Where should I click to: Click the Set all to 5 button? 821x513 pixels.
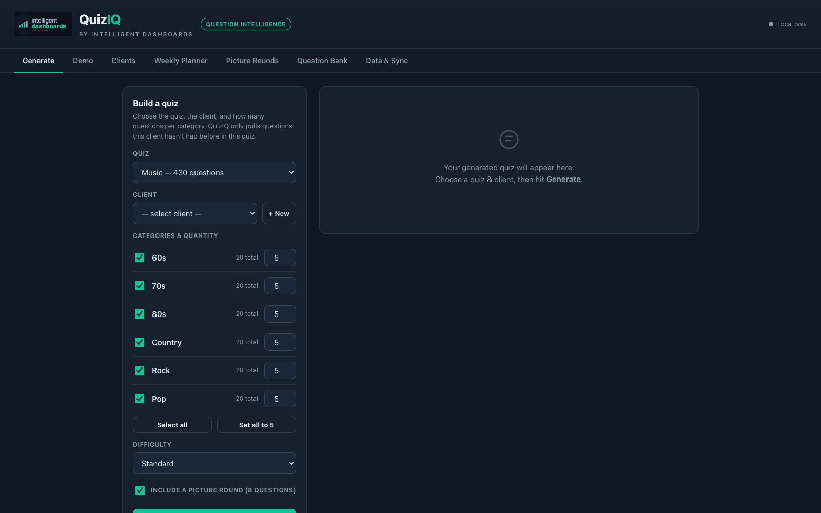(x=257, y=425)
